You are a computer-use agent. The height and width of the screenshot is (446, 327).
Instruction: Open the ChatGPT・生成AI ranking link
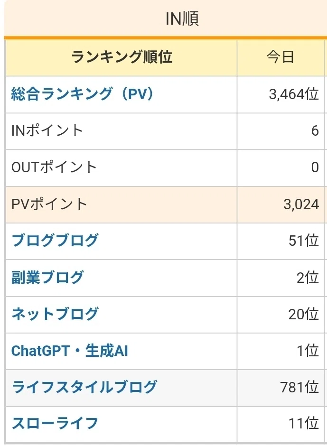69,351
